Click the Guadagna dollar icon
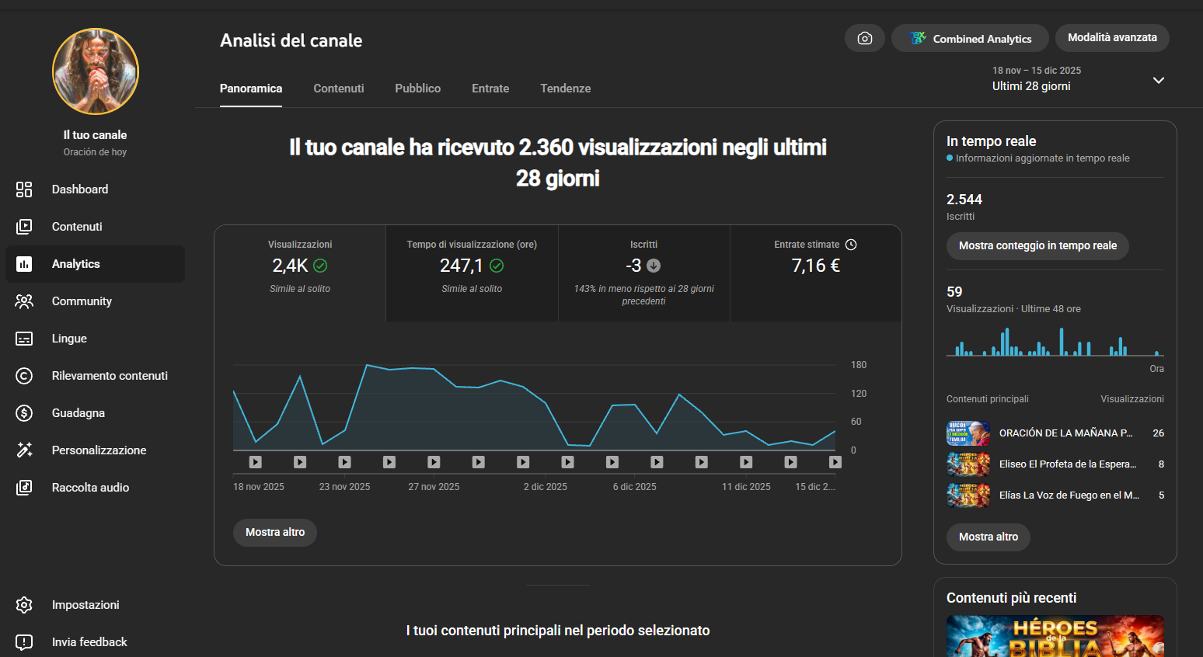 pos(24,413)
